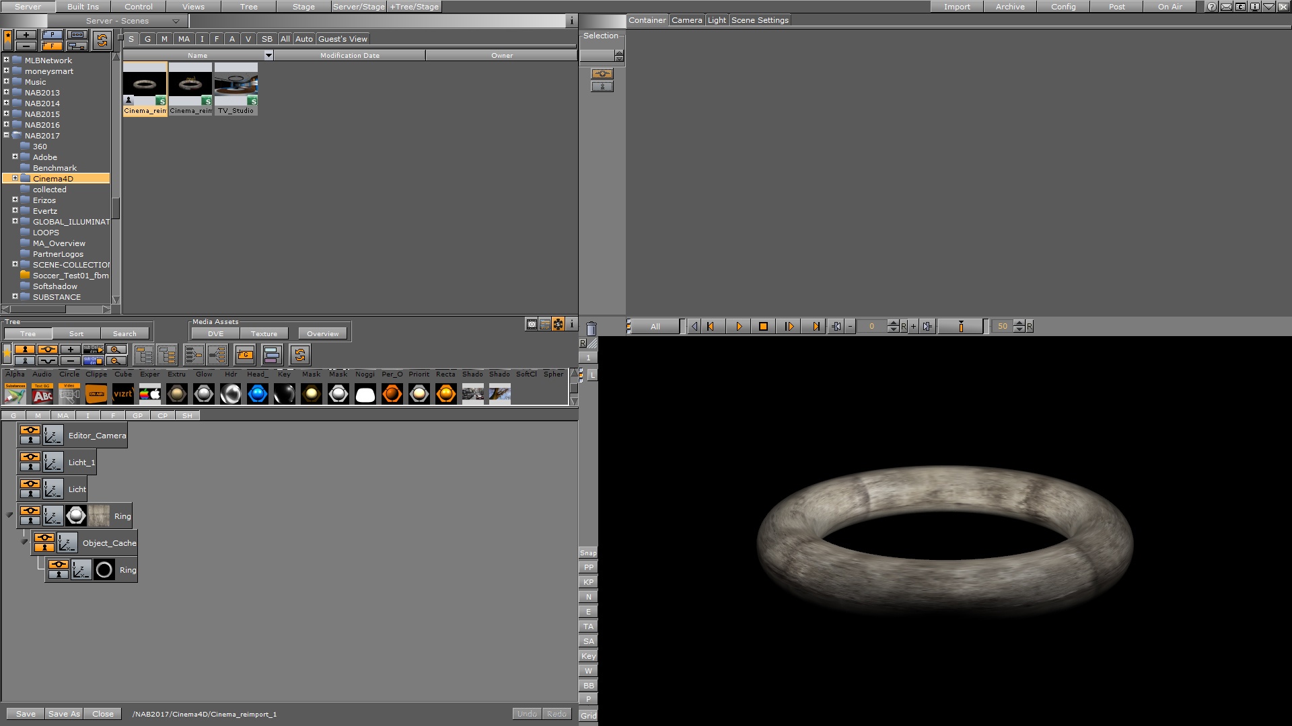1292x726 pixels.
Task: Select the Substances plugin icon
Action: click(15, 394)
